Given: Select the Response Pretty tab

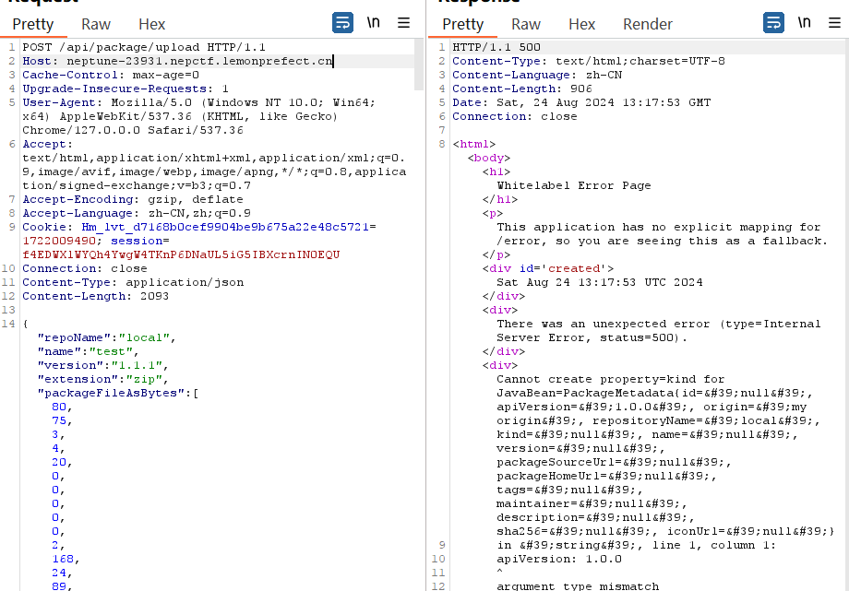Looking at the screenshot, I should click(463, 25).
